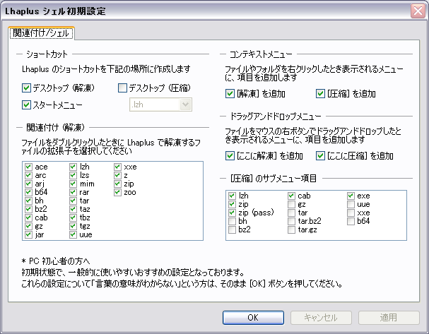Image resolution: width=429 pixels, height=334 pixels.
Task: Toggle the b64 association checkbox
Action: tap(28, 192)
